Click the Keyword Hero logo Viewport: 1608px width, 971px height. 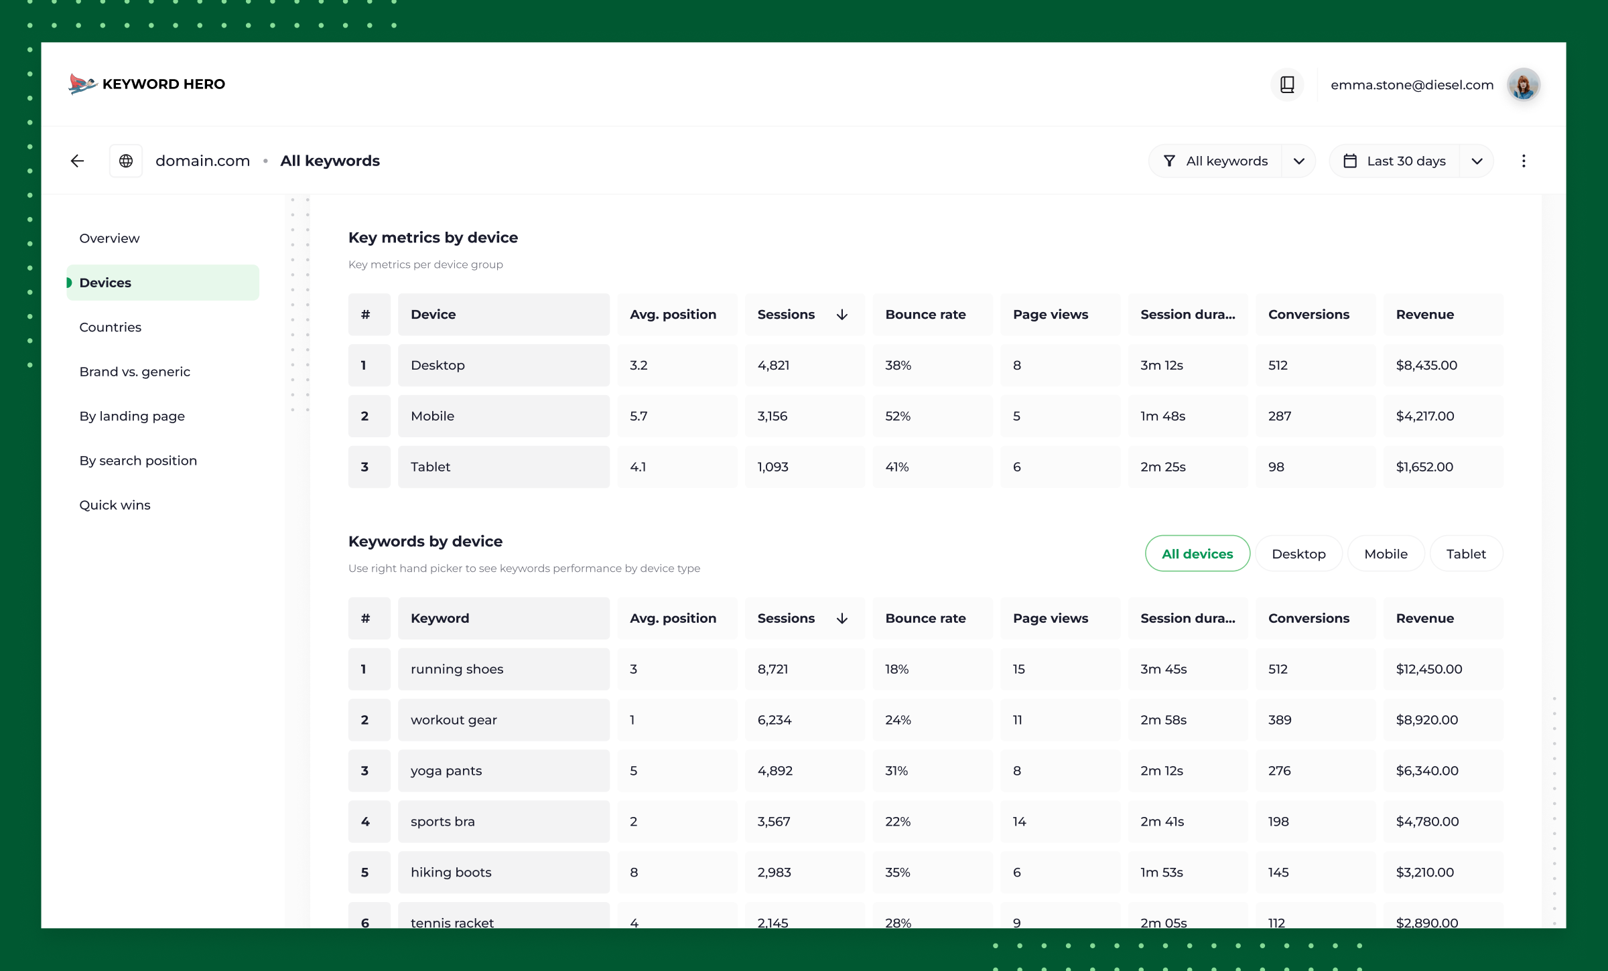(147, 84)
